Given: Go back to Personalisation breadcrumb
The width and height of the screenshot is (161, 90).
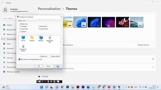Looking at the screenshot, I should pos(49,9).
